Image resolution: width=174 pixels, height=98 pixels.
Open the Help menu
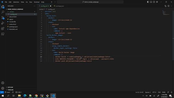pyautogui.click(x=43, y=2)
